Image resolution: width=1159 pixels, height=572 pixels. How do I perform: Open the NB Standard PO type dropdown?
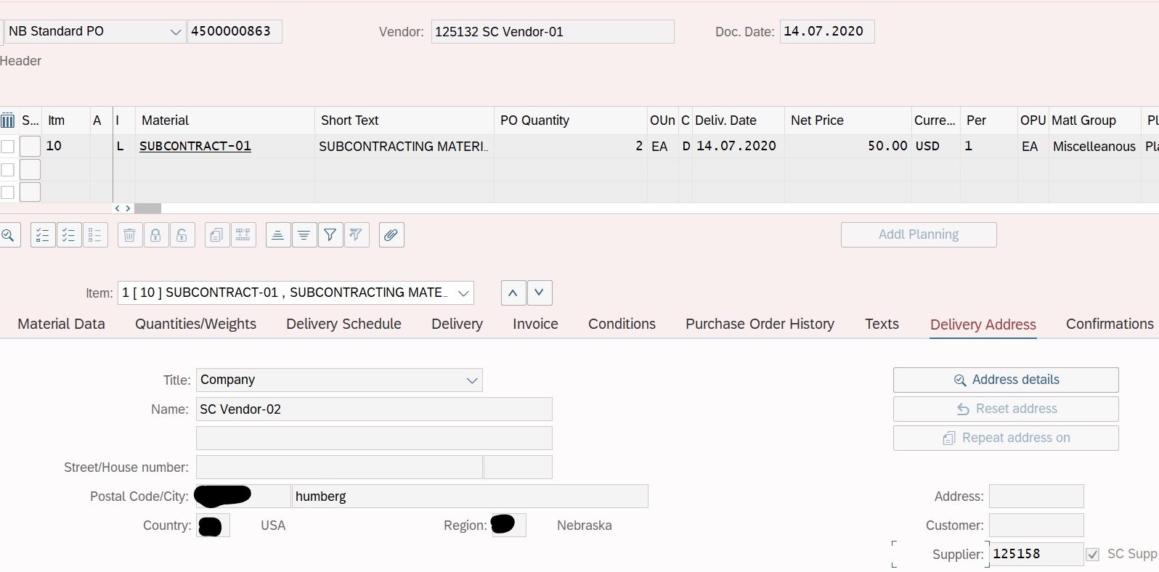click(x=175, y=32)
